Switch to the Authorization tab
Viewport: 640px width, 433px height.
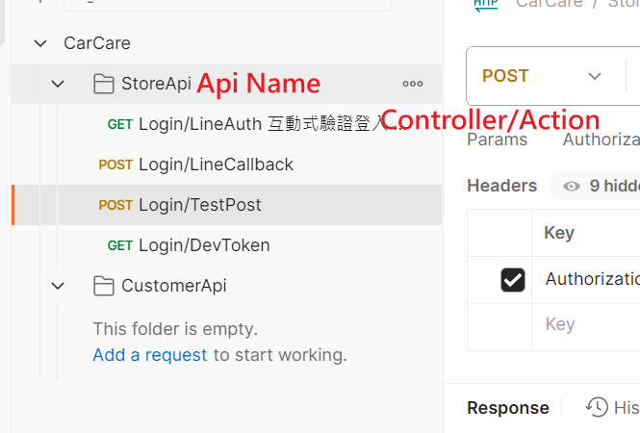pyautogui.click(x=601, y=140)
